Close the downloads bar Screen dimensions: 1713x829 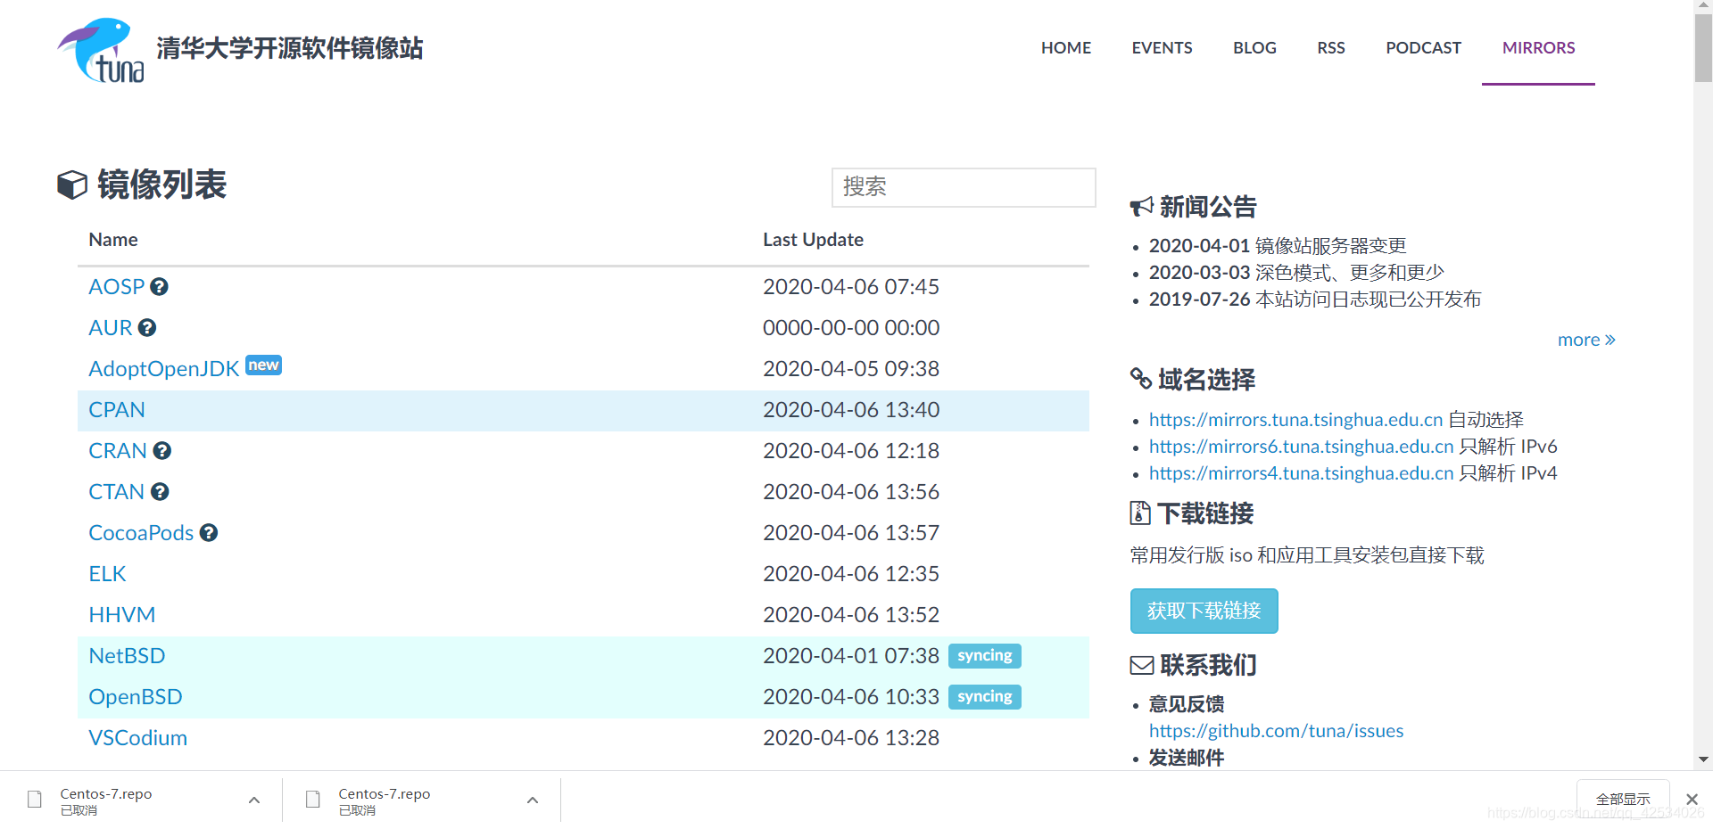tap(1692, 800)
